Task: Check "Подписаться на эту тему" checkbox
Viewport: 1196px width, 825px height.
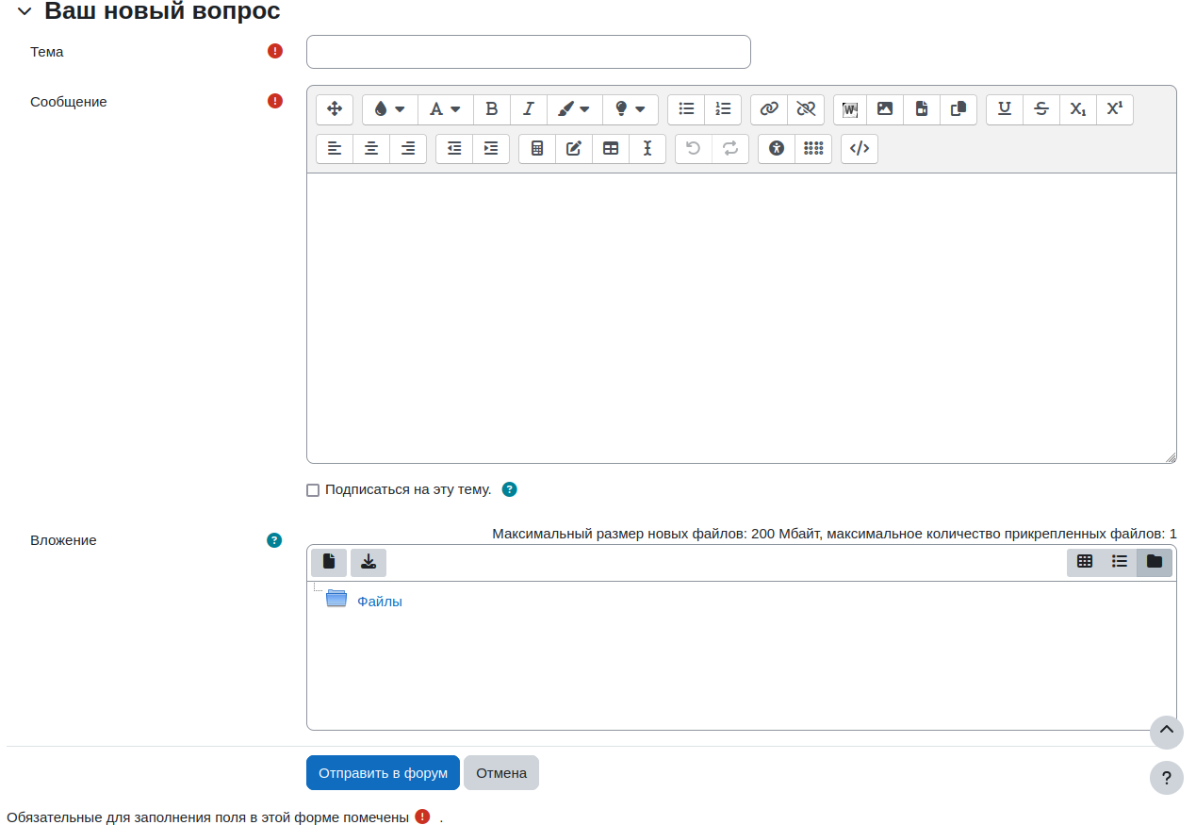Action: click(313, 490)
